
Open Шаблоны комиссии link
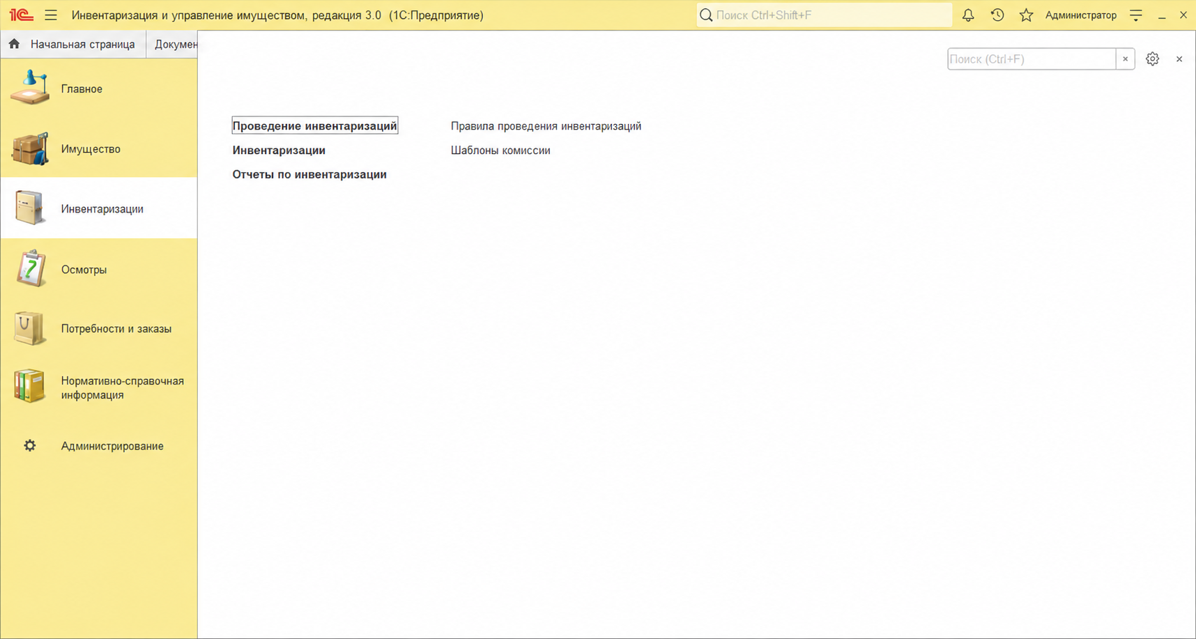[500, 151]
